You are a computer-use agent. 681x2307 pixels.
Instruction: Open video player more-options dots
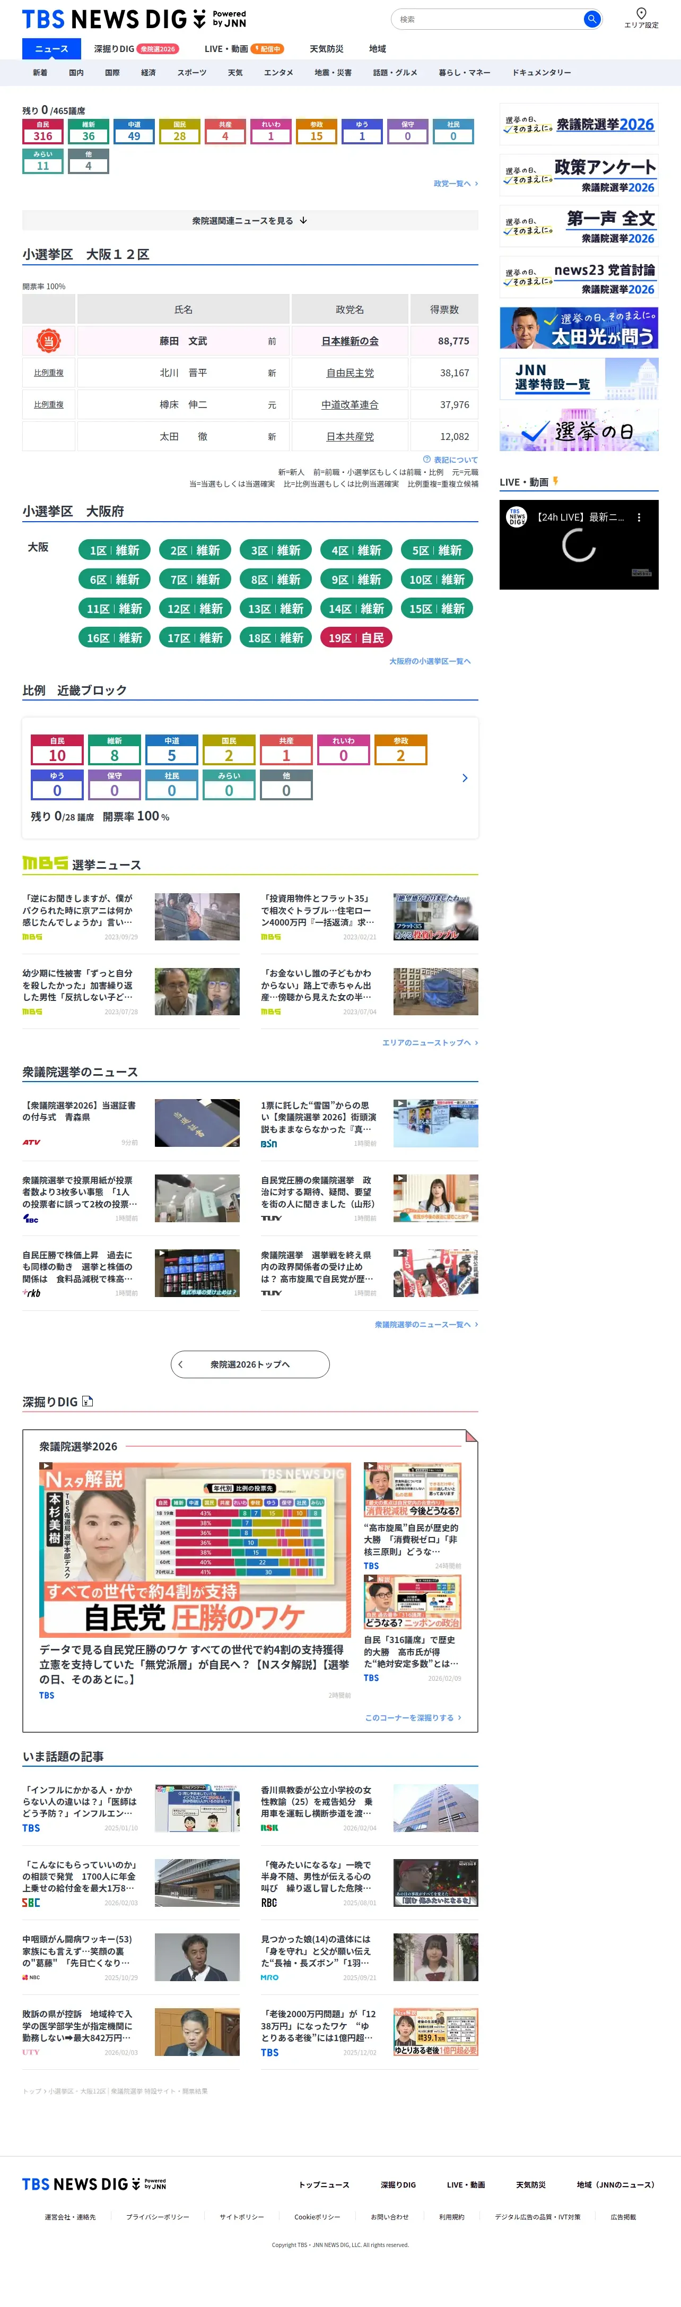[638, 517]
